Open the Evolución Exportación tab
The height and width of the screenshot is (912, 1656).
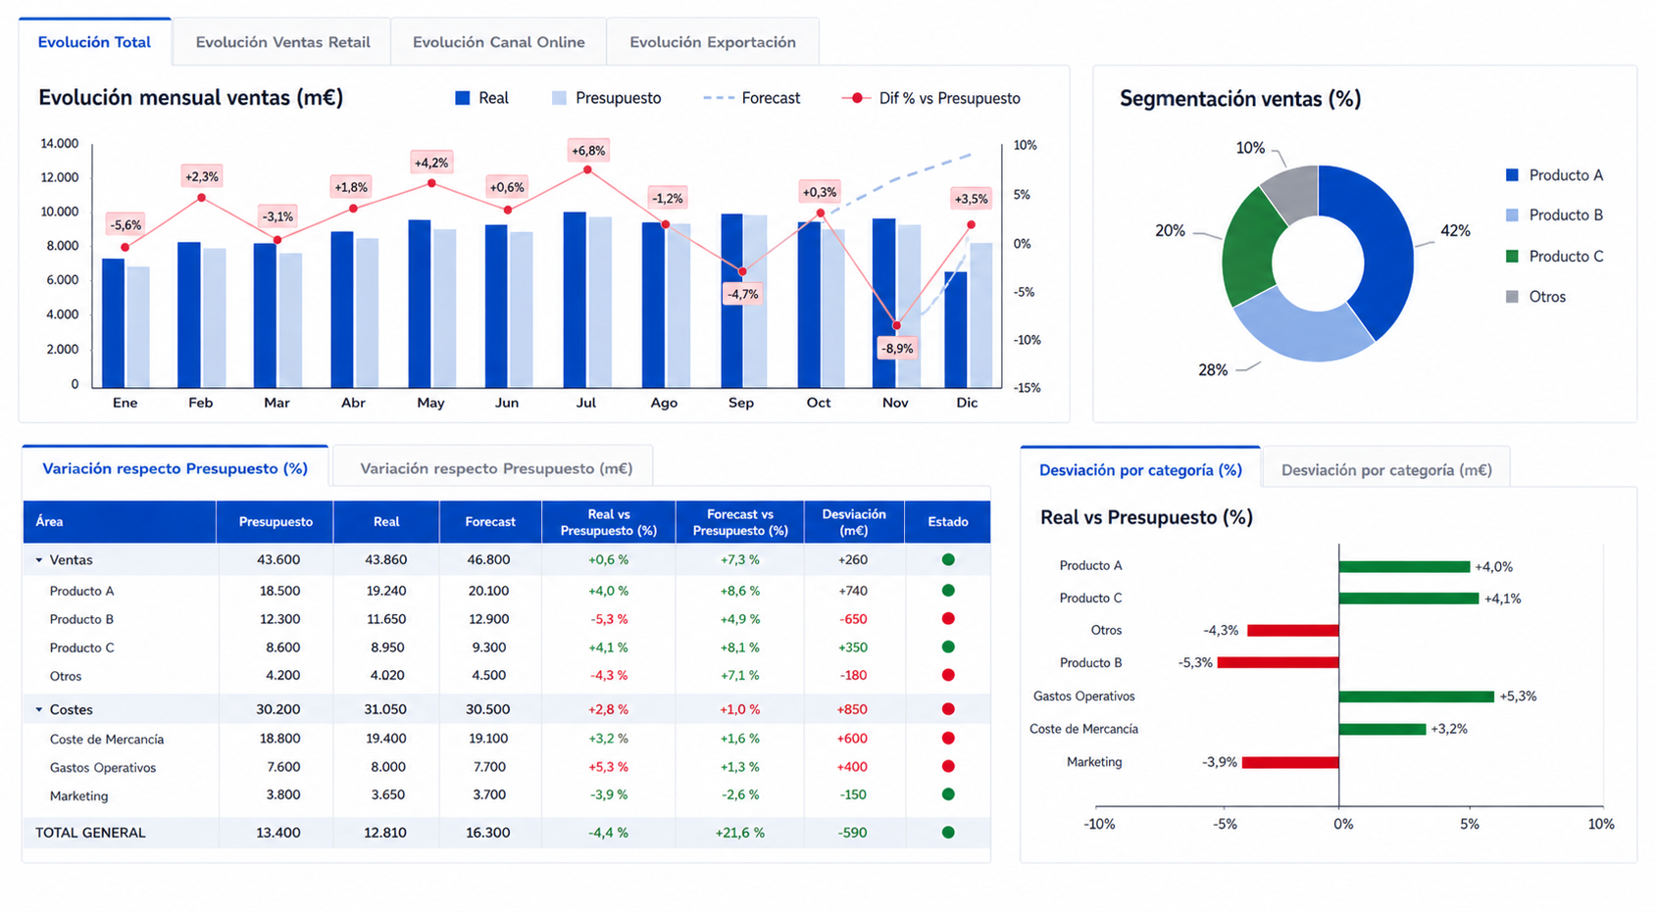point(713,42)
